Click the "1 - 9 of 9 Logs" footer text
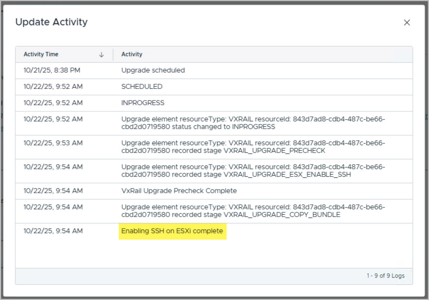Viewport: 429px width, 300px height. (386, 276)
